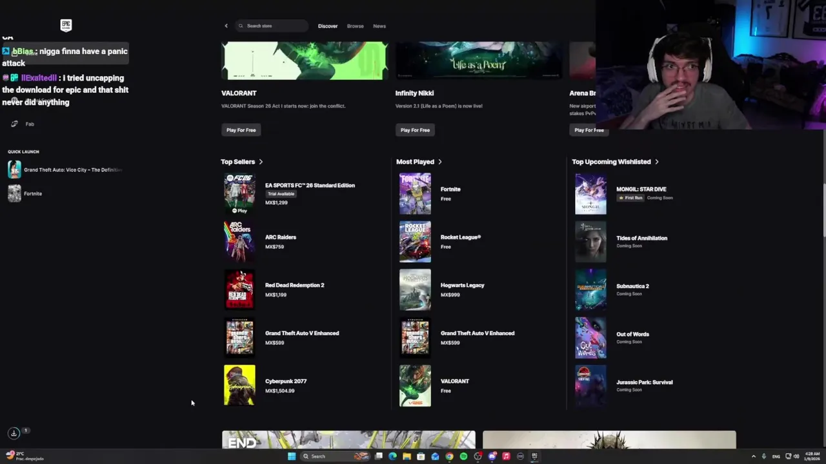This screenshot has width=826, height=464.
Task: Open the Most Played heading link
Action: tap(415, 162)
